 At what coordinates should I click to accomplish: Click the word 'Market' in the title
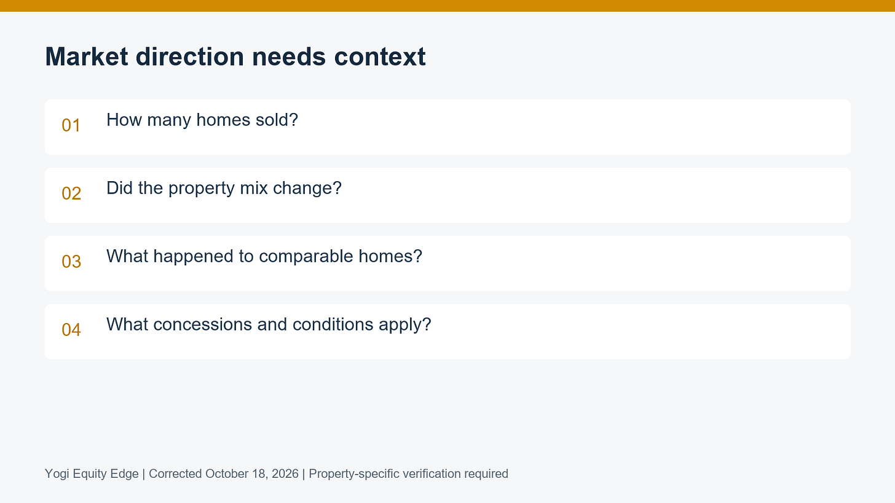[x=87, y=57]
